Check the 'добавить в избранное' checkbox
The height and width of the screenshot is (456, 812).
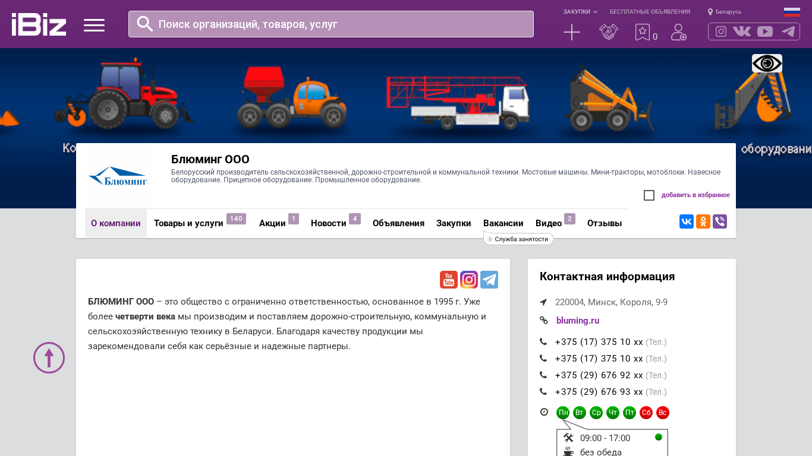pos(649,195)
